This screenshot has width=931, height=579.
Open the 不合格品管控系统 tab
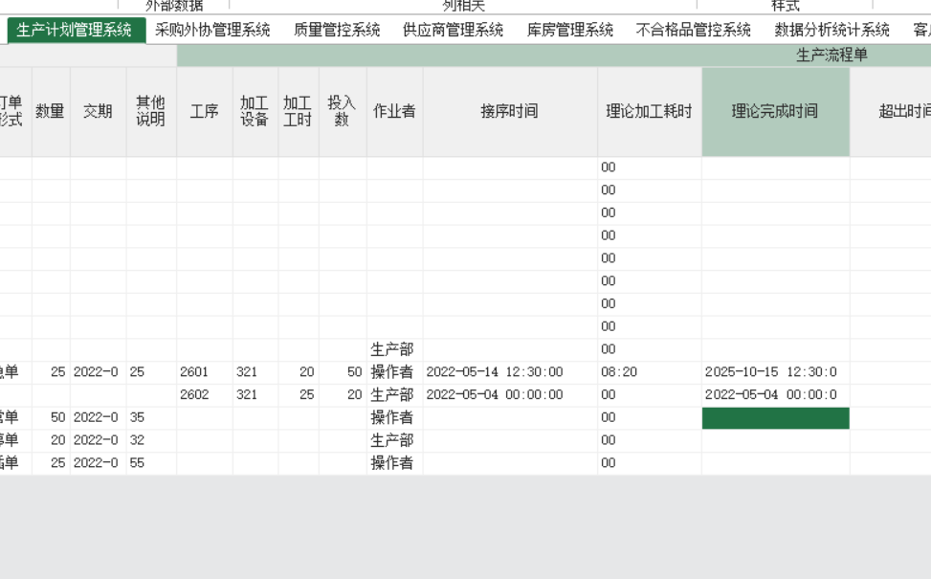[x=693, y=30]
